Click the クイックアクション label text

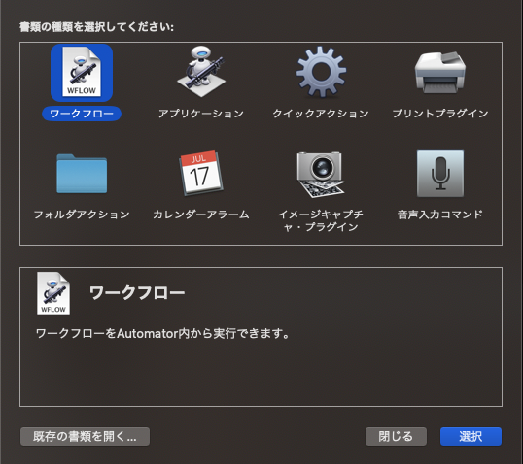(x=321, y=114)
